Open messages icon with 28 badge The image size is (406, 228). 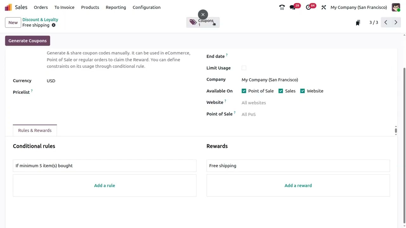(x=292, y=7)
